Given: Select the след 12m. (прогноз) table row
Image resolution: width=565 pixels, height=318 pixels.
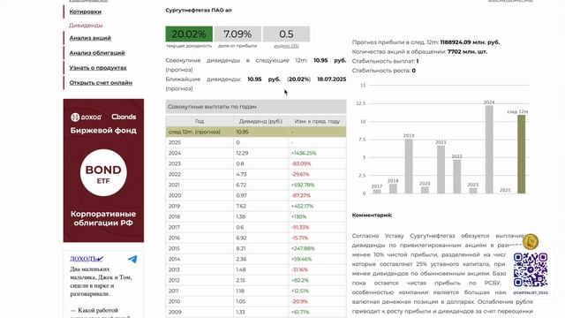Looking at the screenshot, I should (x=256, y=132).
